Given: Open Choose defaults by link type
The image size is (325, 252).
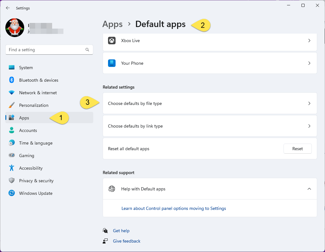Looking at the screenshot, I should point(209,126).
